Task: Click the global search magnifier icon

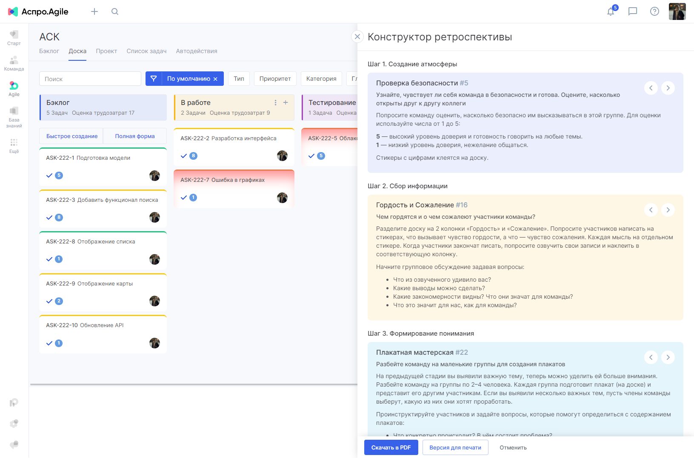Action: pyautogui.click(x=115, y=11)
